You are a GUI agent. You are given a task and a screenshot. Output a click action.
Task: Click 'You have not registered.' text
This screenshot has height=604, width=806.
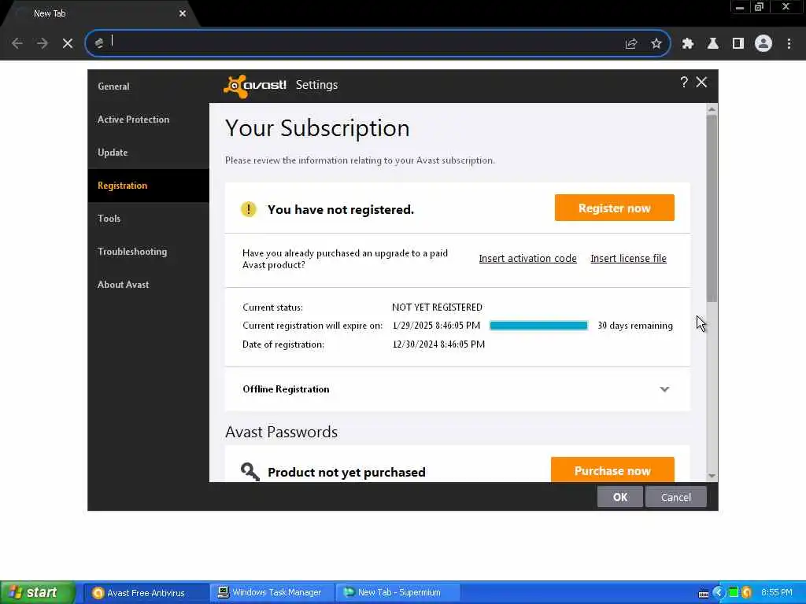(x=340, y=209)
